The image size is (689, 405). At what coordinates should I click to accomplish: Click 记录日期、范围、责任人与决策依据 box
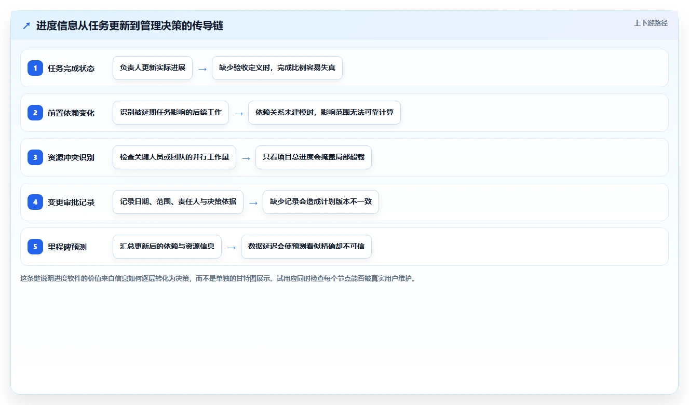178,202
